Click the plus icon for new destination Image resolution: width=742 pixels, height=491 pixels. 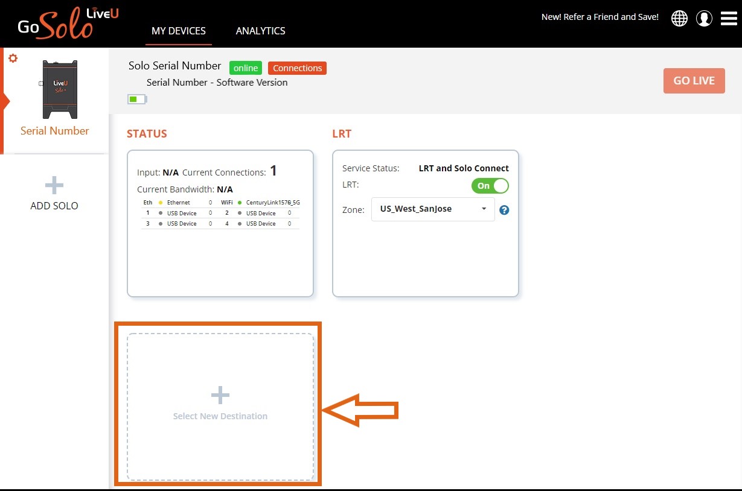(220, 396)
